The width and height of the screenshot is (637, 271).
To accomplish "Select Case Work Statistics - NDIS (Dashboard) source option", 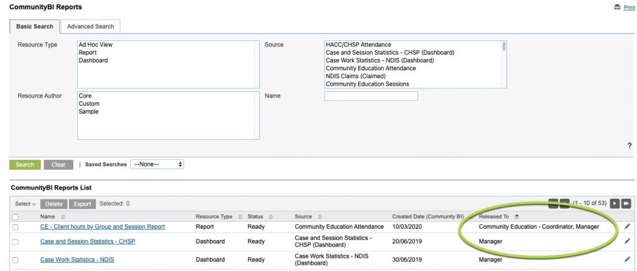I will click(380, 60).
